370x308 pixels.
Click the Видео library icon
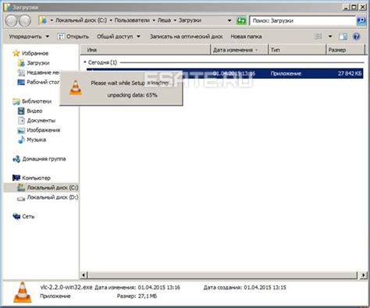coord(21,111)
